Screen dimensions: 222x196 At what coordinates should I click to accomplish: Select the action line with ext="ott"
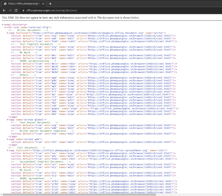(x=93, y=50)
